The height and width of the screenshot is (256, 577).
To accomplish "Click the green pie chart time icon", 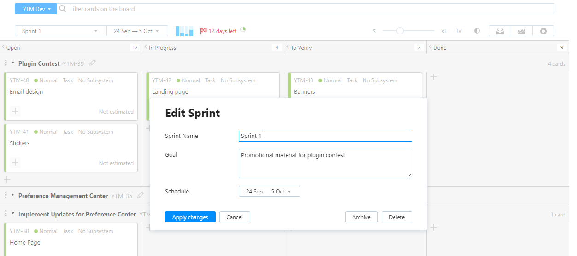I will (x=243, y=30).
